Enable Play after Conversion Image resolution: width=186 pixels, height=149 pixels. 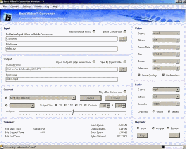(125, 92)
